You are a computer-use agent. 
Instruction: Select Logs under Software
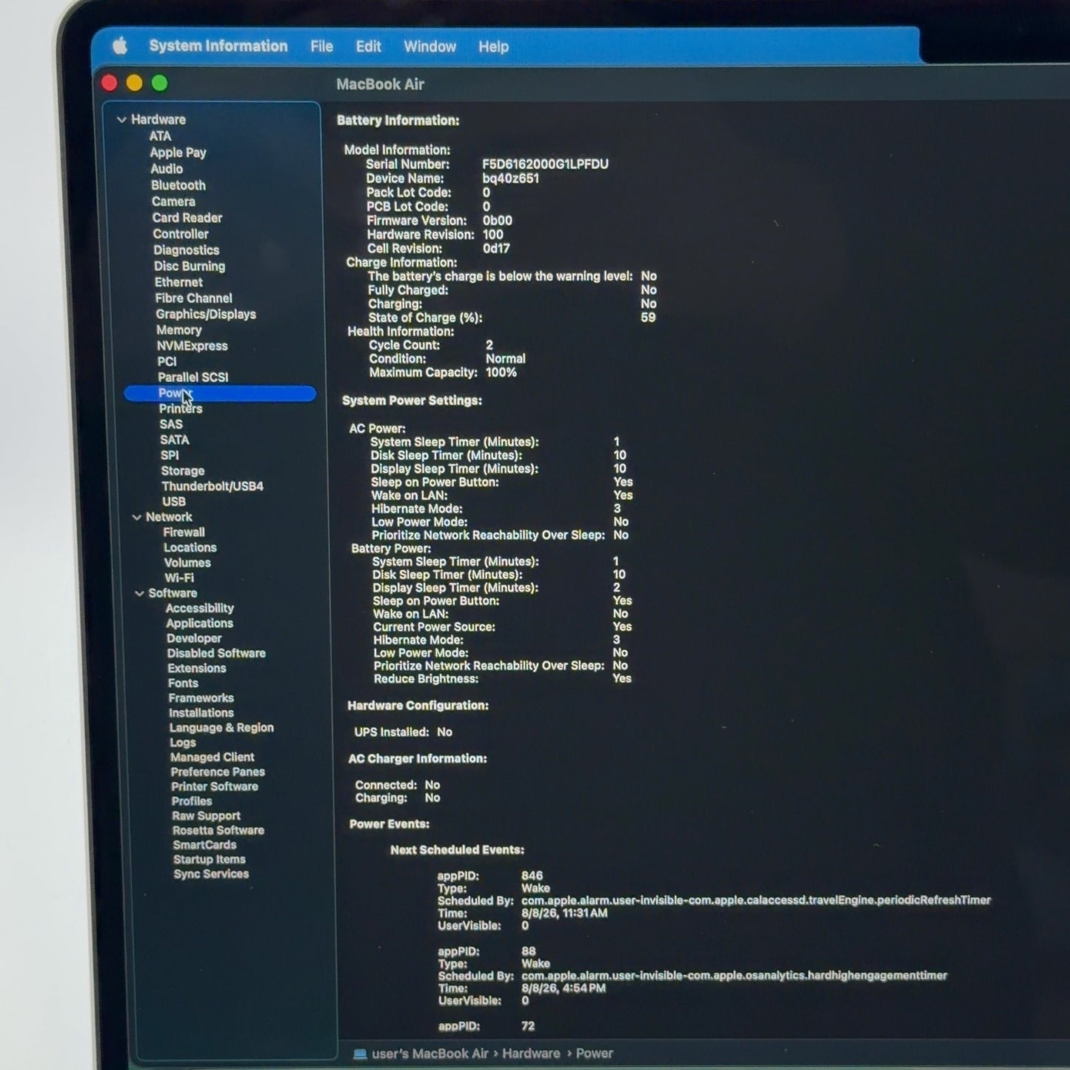pyautogui.click(x=183, y=743)
